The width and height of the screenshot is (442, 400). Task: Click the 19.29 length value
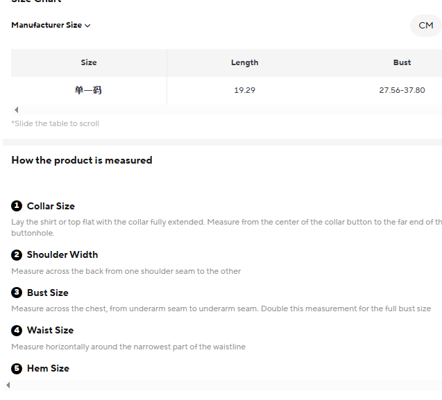click(245, 90)
